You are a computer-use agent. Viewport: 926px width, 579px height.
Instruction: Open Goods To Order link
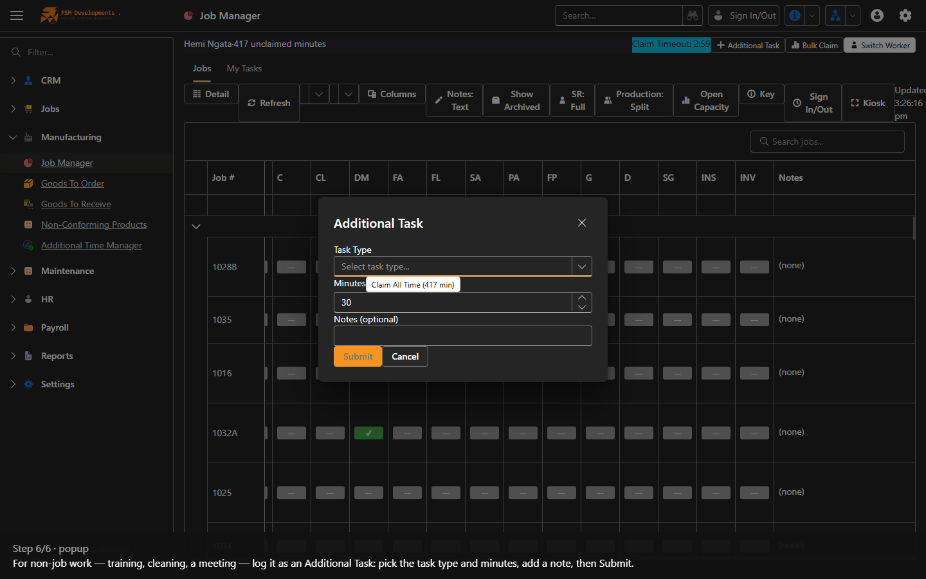[73, 183]
